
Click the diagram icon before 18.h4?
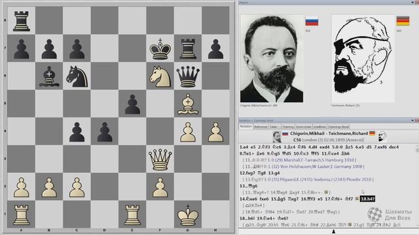point(357,198)
